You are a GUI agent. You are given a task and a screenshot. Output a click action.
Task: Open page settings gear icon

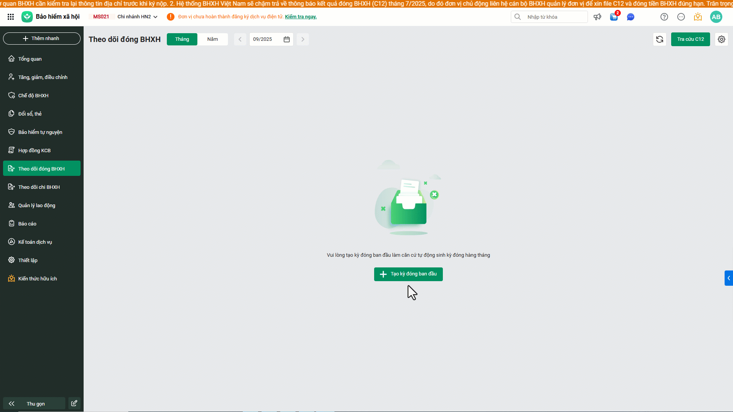722,39
